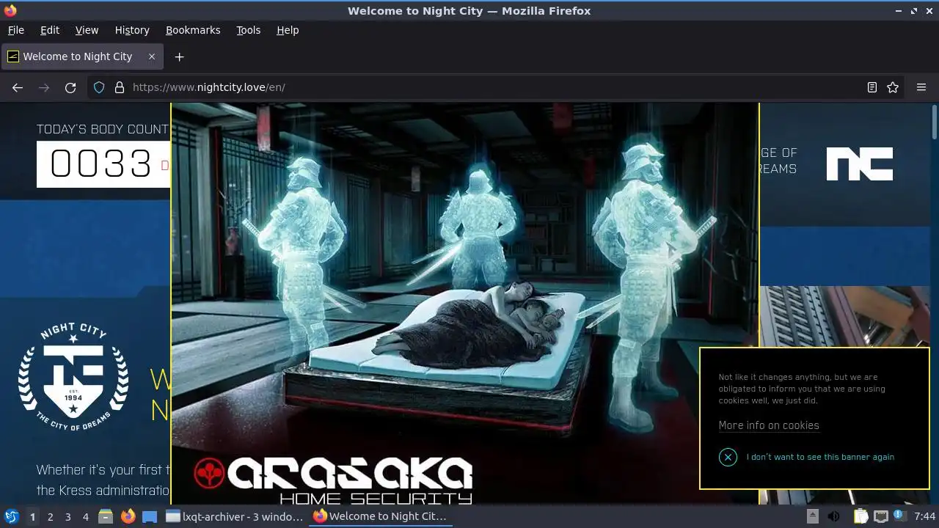This screenshot has height=528, width=939.
Task: Open the Bookmarks menu
Action: 193,30
